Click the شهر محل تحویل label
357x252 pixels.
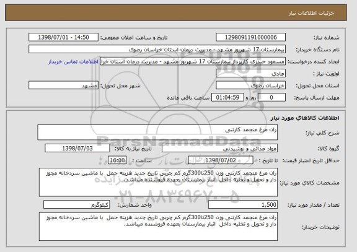(x=120, y=86)
